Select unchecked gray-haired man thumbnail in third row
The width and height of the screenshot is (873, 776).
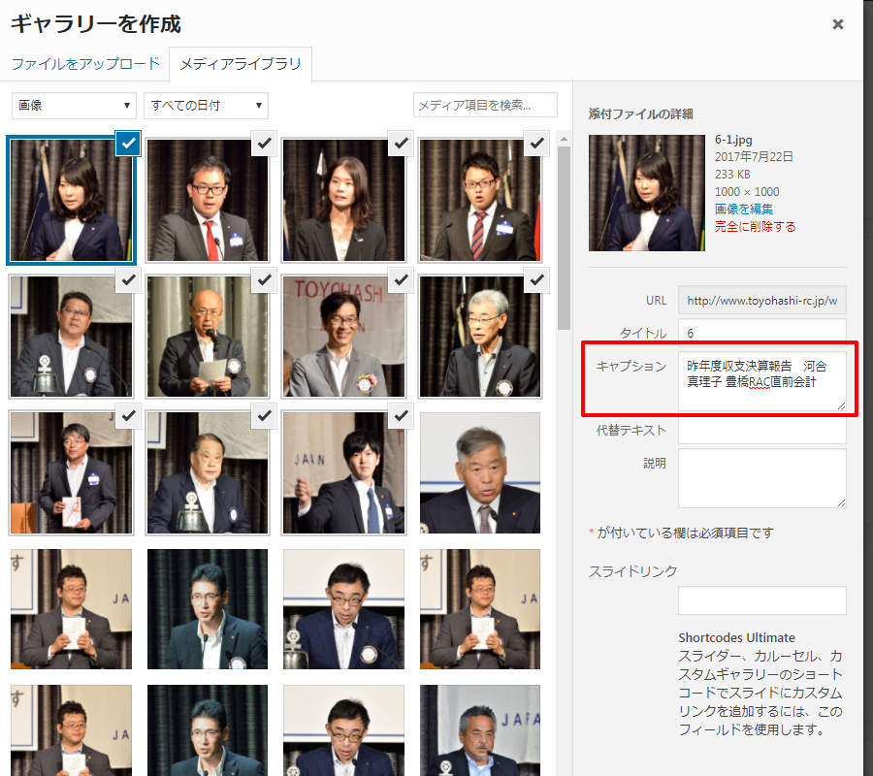tap(479, 473)
